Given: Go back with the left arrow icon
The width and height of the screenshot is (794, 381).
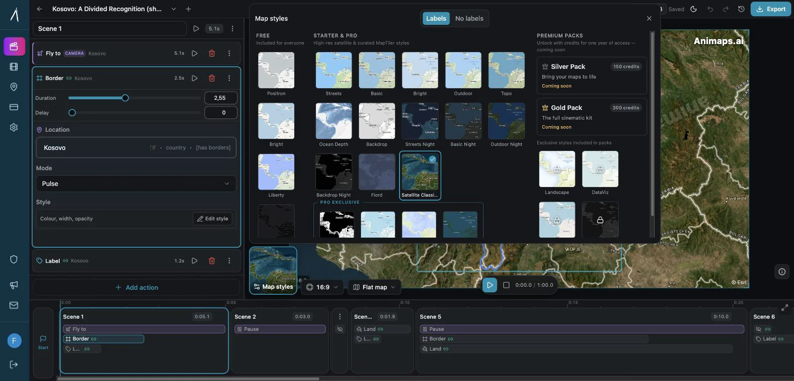Looking at the screenshot, I should [39, 9].
